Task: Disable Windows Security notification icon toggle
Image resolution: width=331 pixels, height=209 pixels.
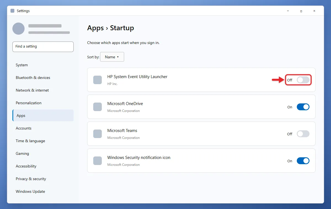Action: [303, 161]
